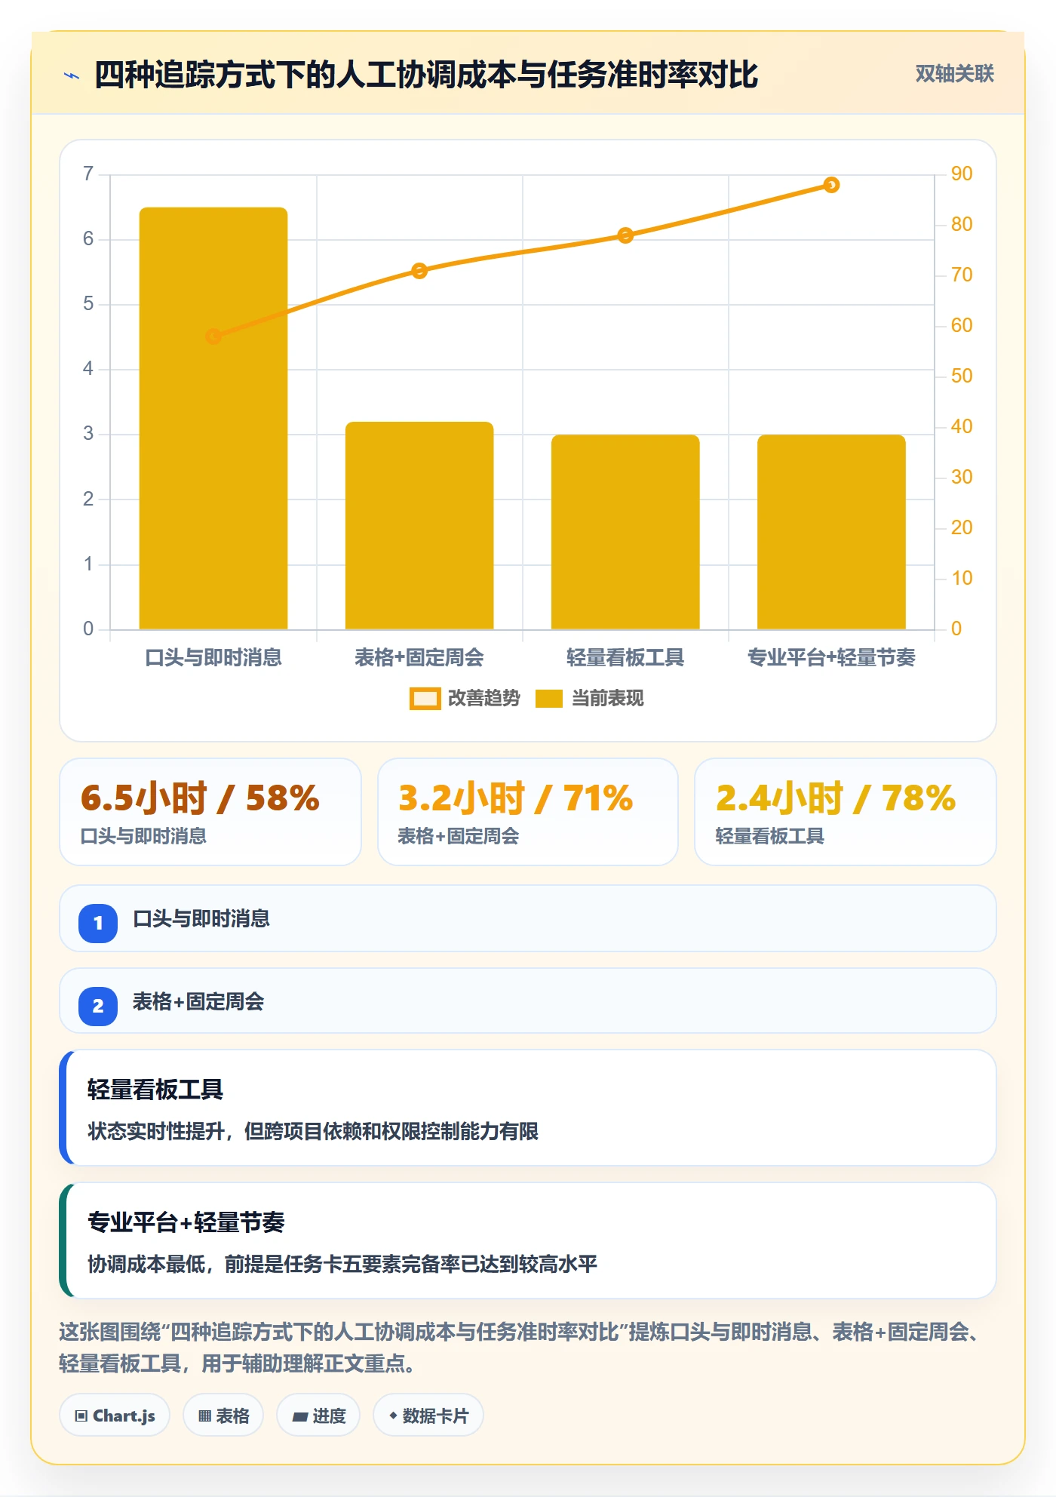1056x1497 pixels.
Task: Click x-axis label 表格+固定周会
Action: [x=419, y=658]
